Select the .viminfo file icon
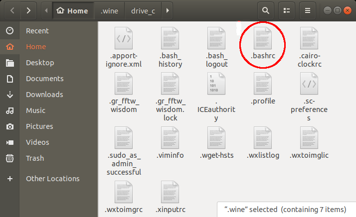 point(170,138)
